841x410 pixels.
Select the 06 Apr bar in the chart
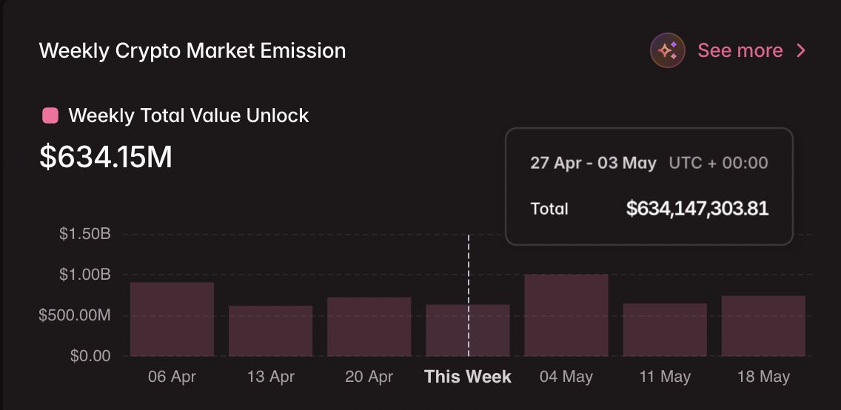(172, 319)
